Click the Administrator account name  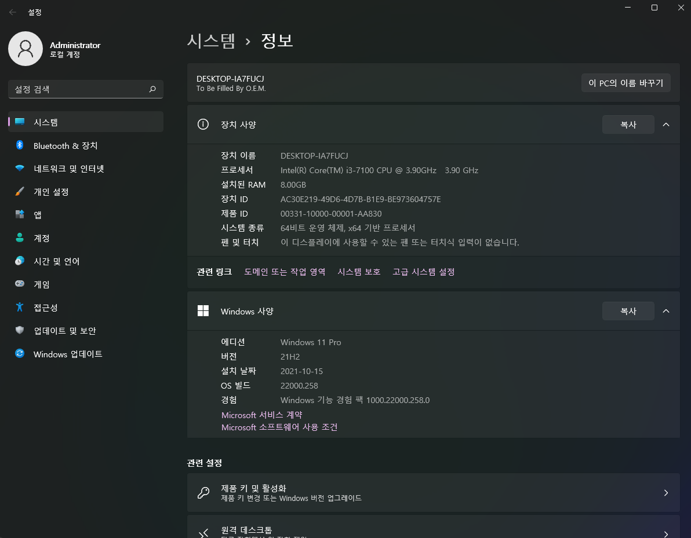coord(75,45)
